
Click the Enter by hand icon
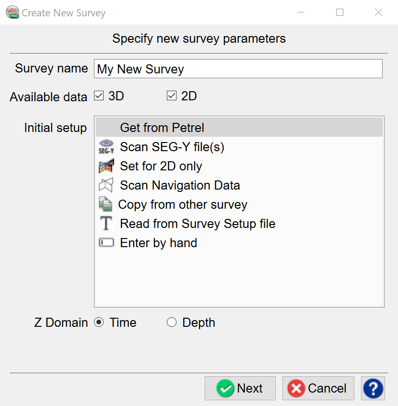(x=106, y=243)
